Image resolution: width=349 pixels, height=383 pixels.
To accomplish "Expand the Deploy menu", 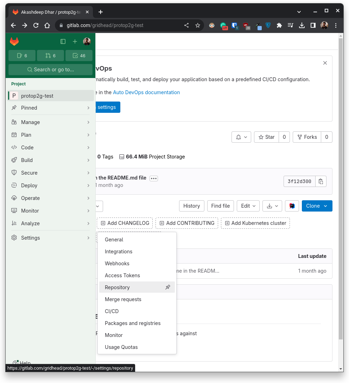I will (51, 186).
